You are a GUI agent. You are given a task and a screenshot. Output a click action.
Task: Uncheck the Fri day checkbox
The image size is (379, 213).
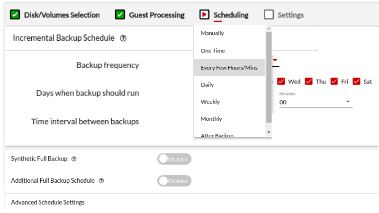click(x=334, y=81)
